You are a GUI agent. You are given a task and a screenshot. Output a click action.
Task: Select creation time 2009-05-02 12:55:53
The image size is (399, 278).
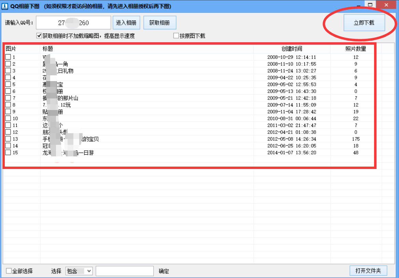(x=291, y=84)
